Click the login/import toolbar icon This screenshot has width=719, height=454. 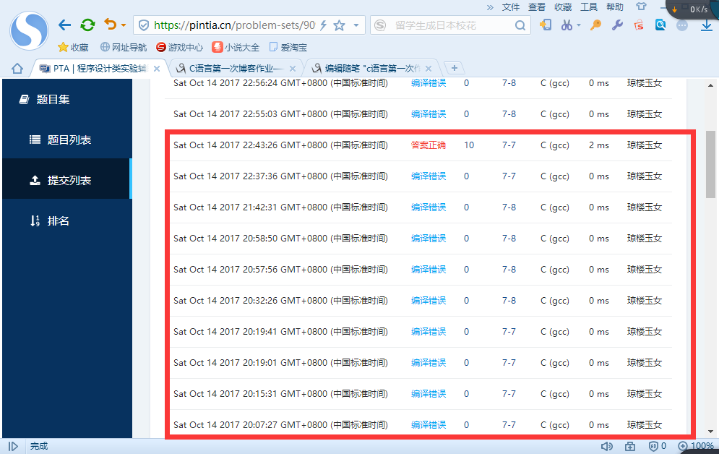[x=545, y=25]
